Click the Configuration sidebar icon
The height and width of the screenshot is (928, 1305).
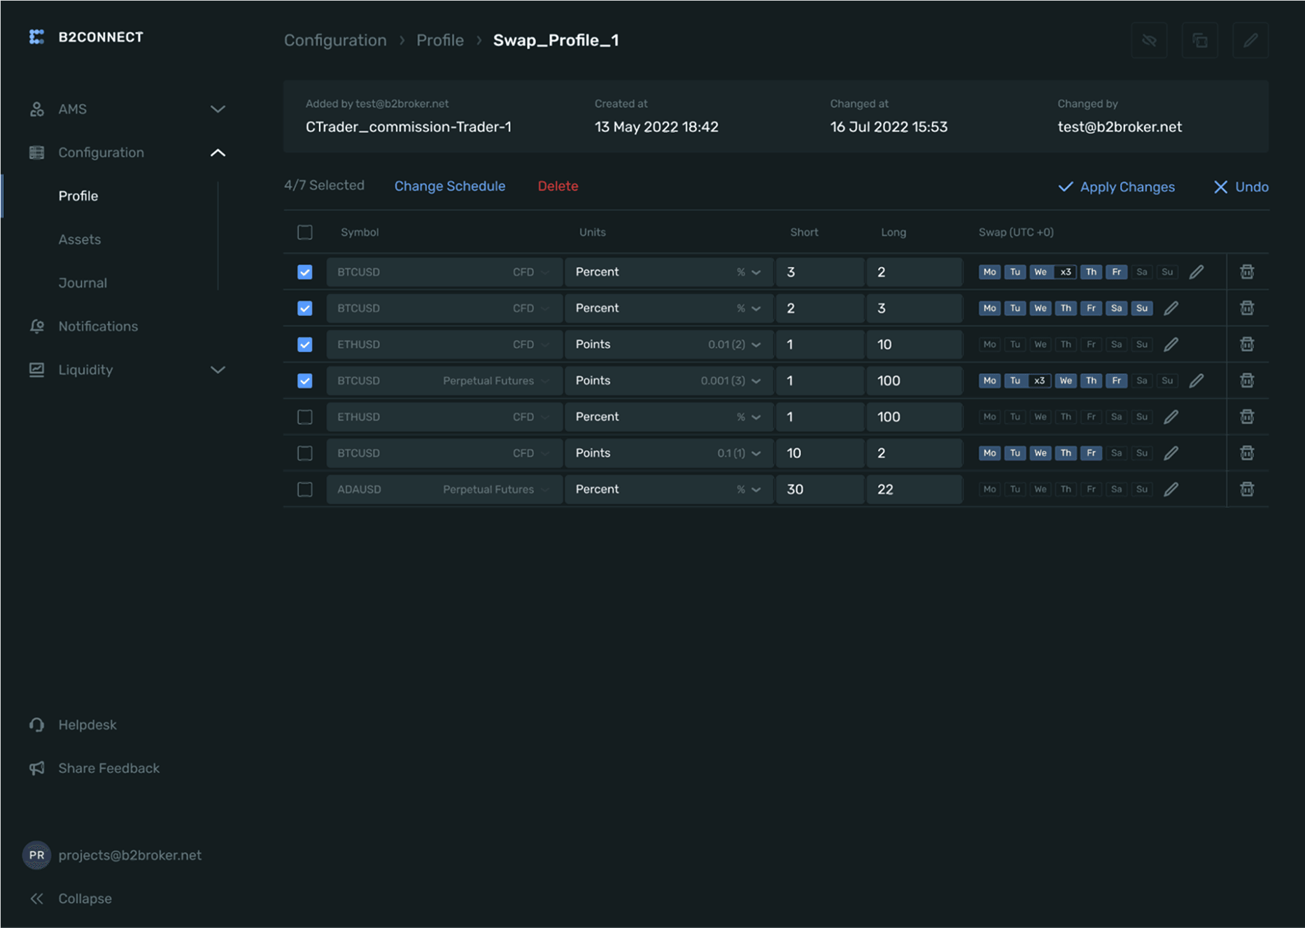[x=37, y=152]
